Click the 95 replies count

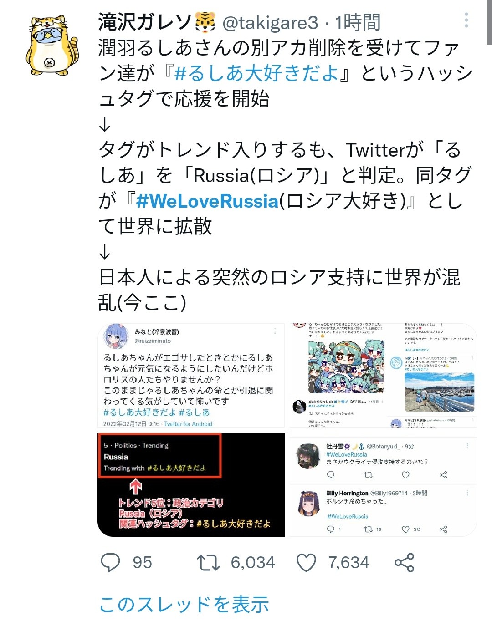pos(142,563)
